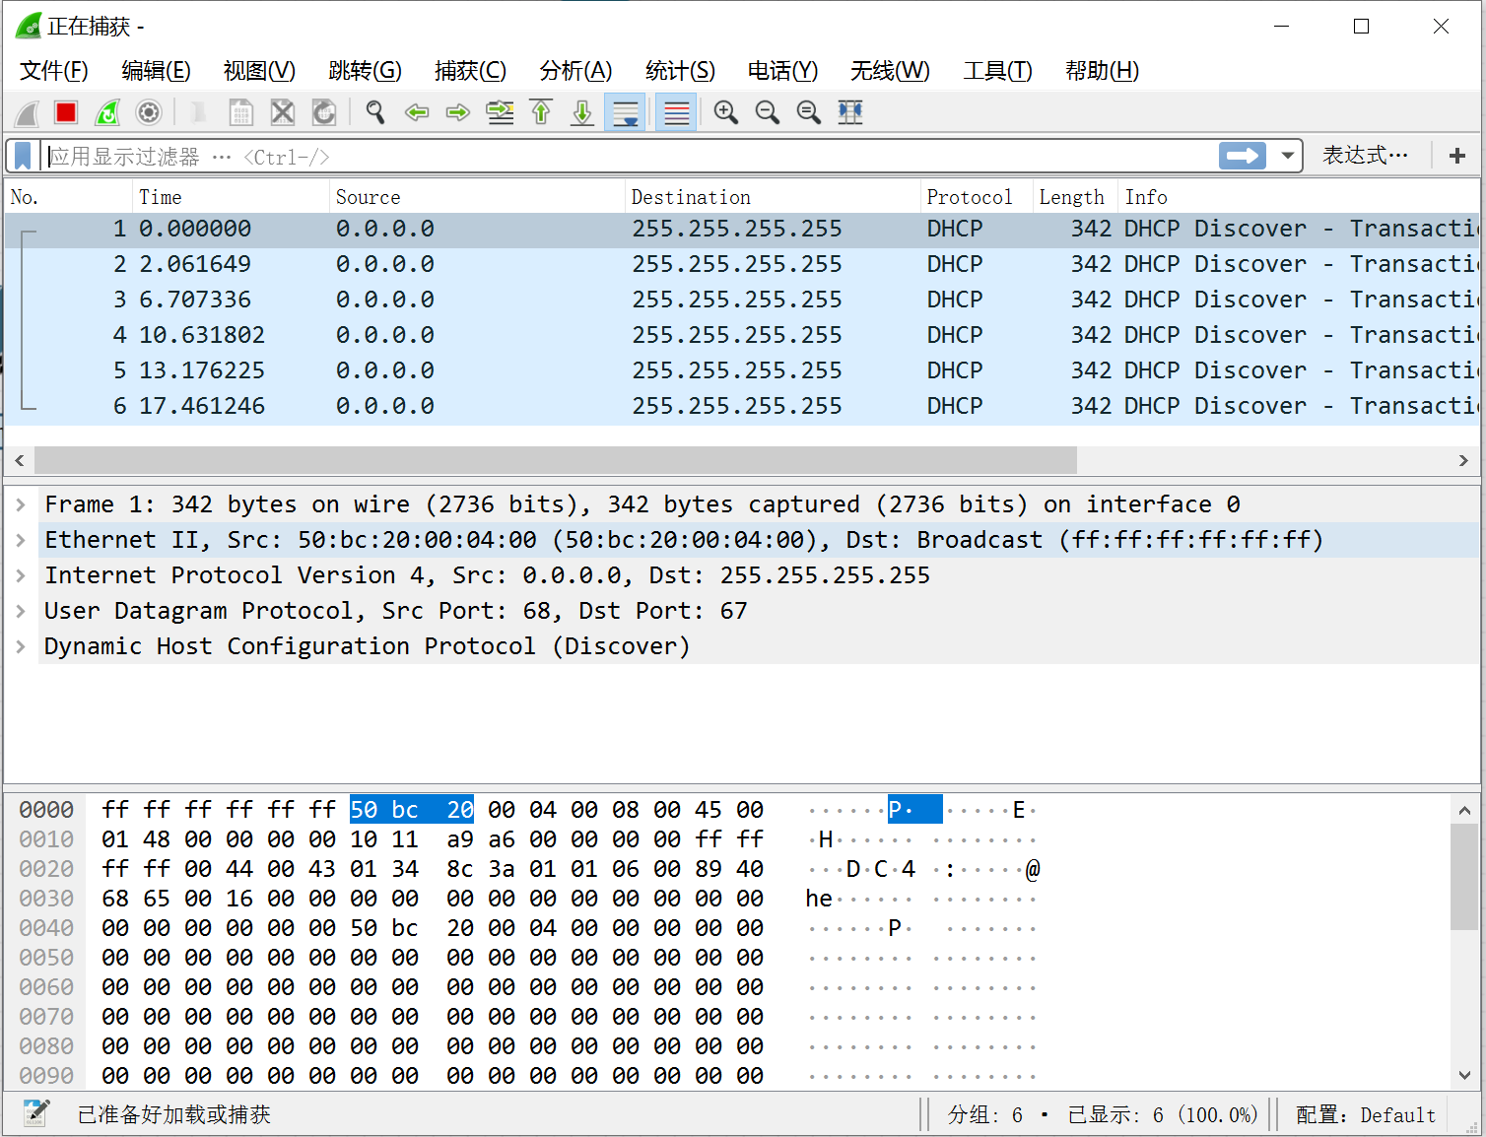The image size is (1486, 1137).
Task: Apply display filter with the blue arrow button
Action: pos(1243,156)
